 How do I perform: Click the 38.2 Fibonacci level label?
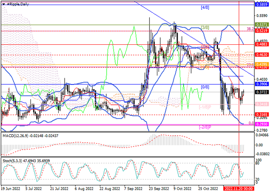coord(251,29)
